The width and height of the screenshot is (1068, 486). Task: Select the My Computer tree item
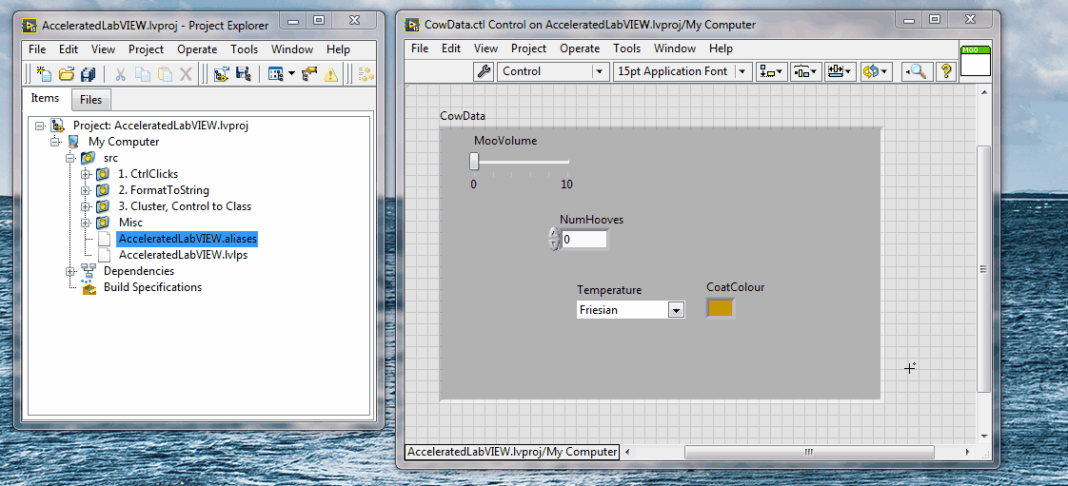point(124,142)
